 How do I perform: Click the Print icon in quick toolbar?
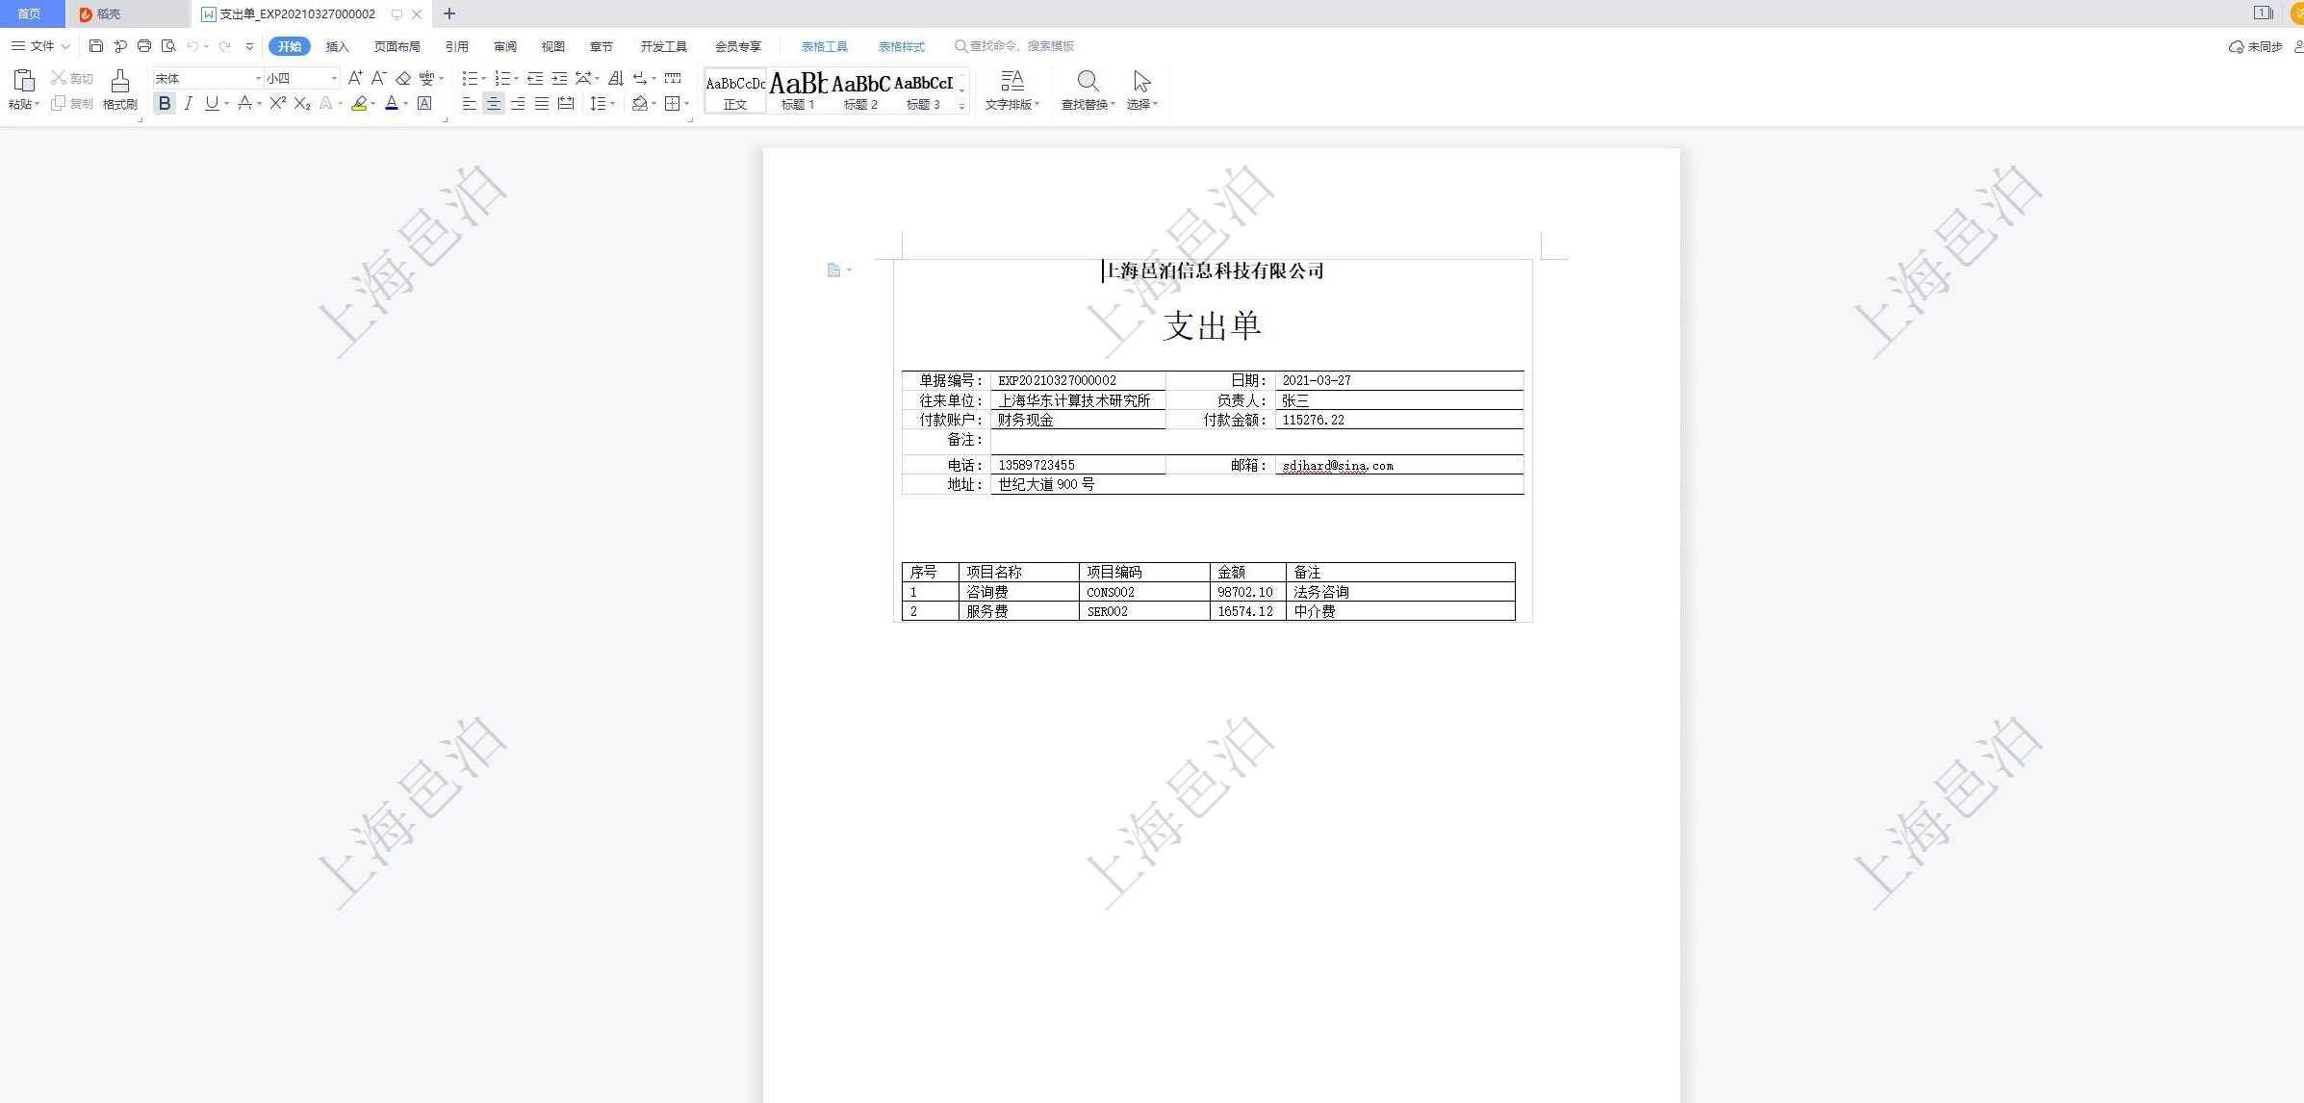click(144, 46)
